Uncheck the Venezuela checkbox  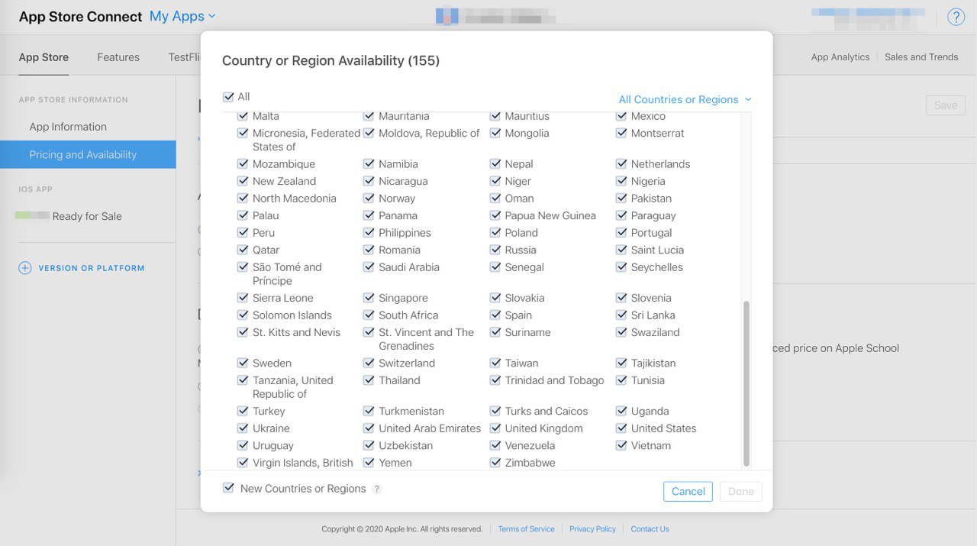click(495, 445)
